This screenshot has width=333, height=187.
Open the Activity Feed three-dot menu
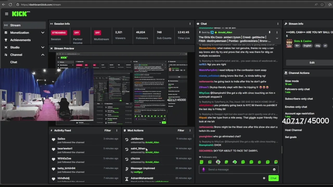117,130
